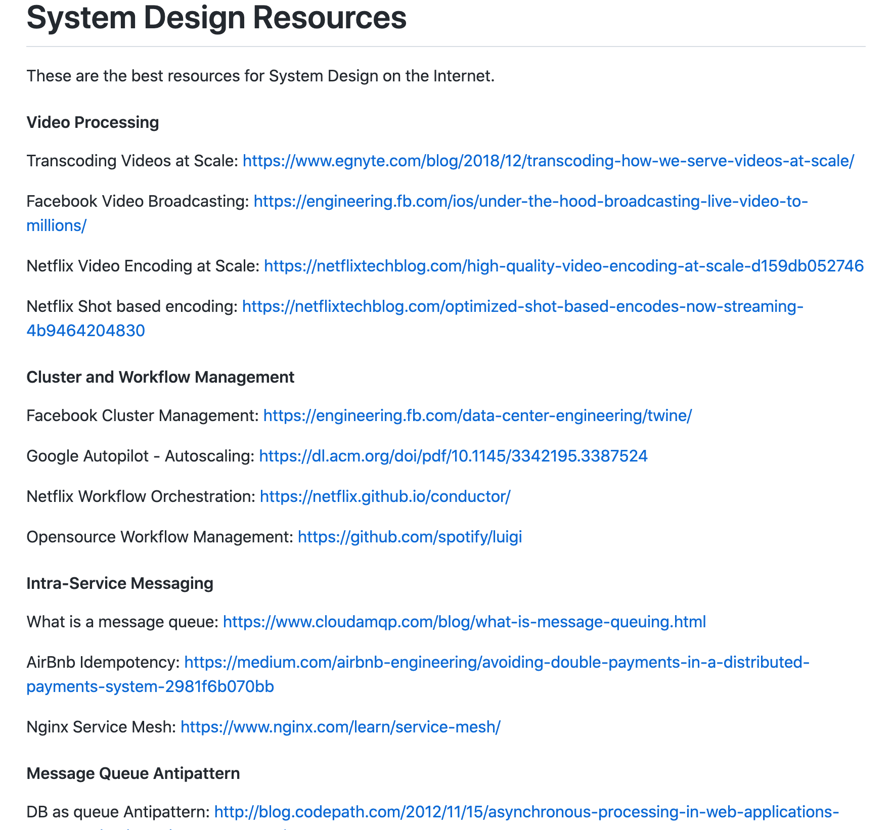
Task: Open the Google Autopilot ACM paper link
Action: [453, 456]
